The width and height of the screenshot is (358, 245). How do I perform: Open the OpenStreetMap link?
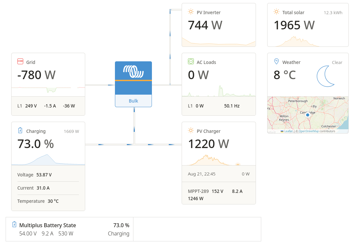pos(308,131)
